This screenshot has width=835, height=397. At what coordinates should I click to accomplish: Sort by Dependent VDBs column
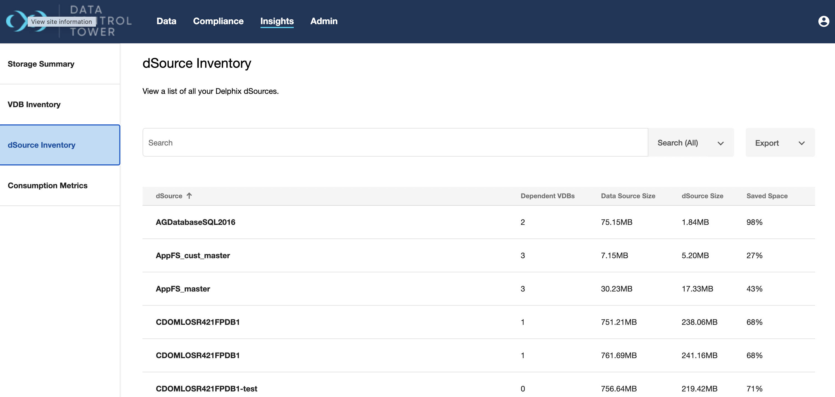pos(548,196)
